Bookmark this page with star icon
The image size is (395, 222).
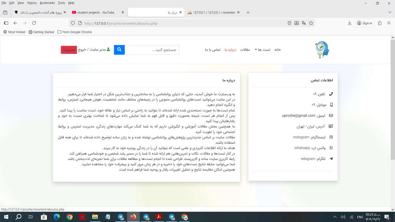click(311, 23)
